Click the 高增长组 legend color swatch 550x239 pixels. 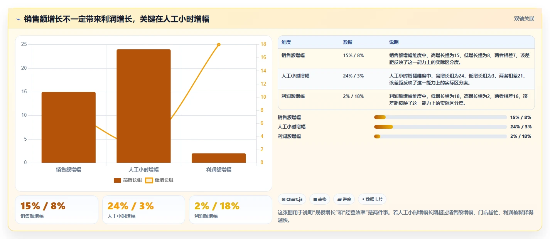coord(118,180)
